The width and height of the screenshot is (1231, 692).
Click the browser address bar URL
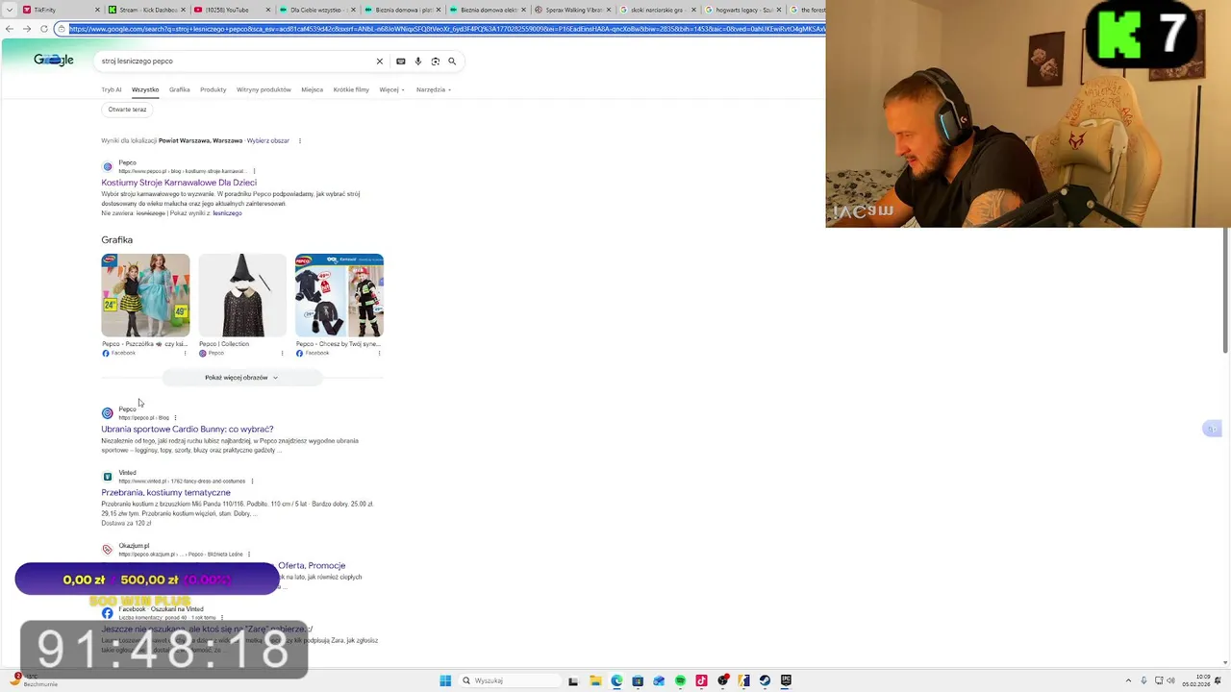pos(446,29)
